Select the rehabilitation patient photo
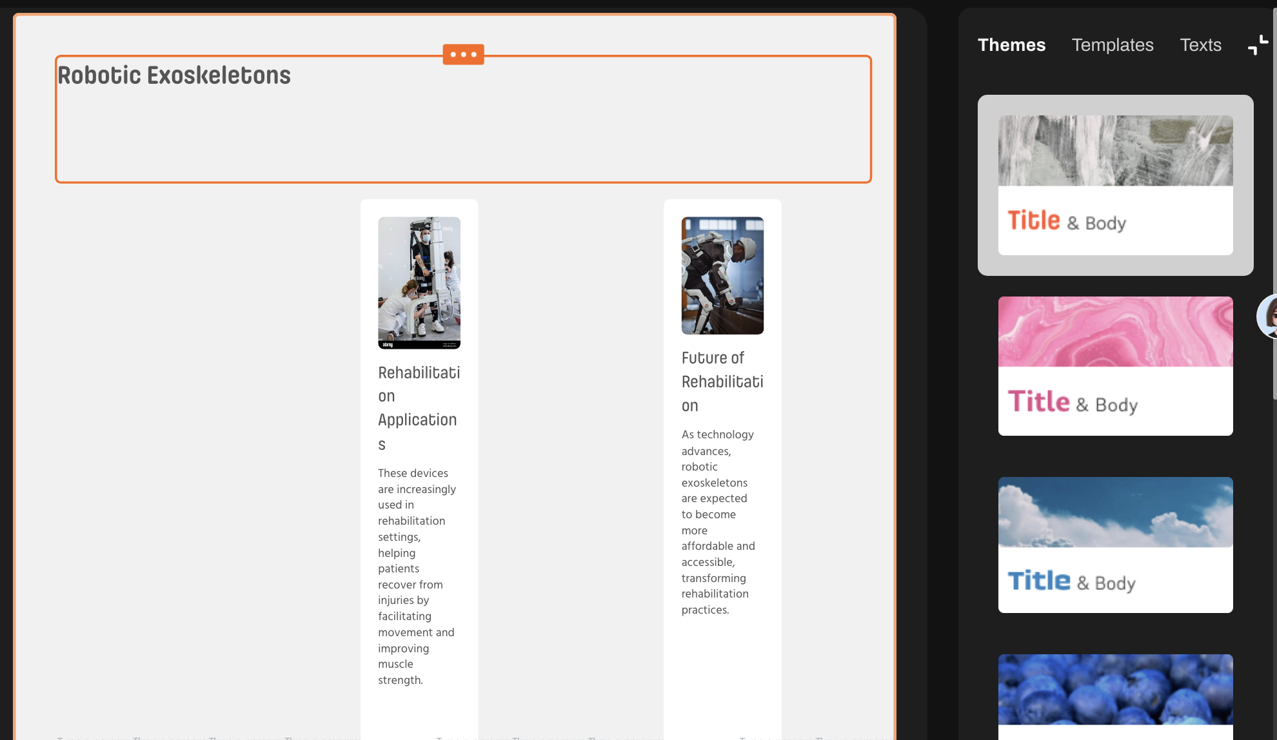 (x=419, y=282)
